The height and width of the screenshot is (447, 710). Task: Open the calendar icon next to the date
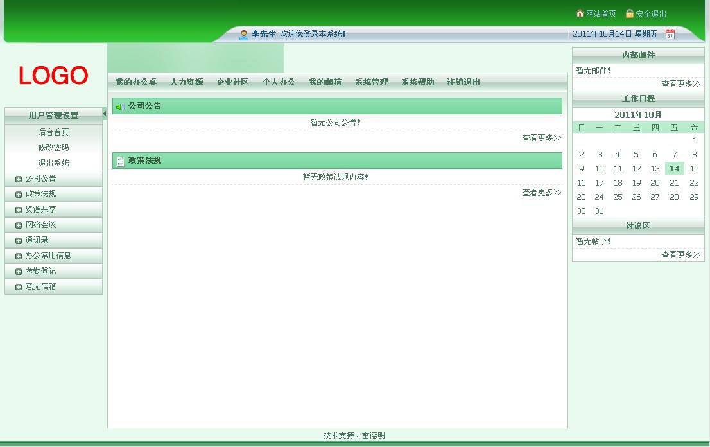(670, 34)
